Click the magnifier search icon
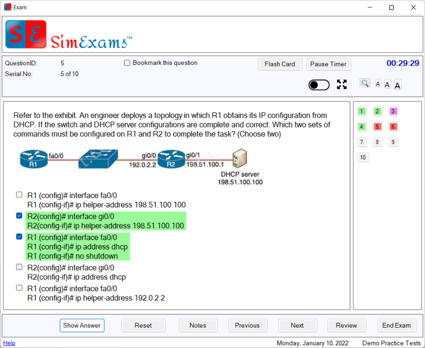Viewport: 425px width, 348px height. (x=364, y=83)
